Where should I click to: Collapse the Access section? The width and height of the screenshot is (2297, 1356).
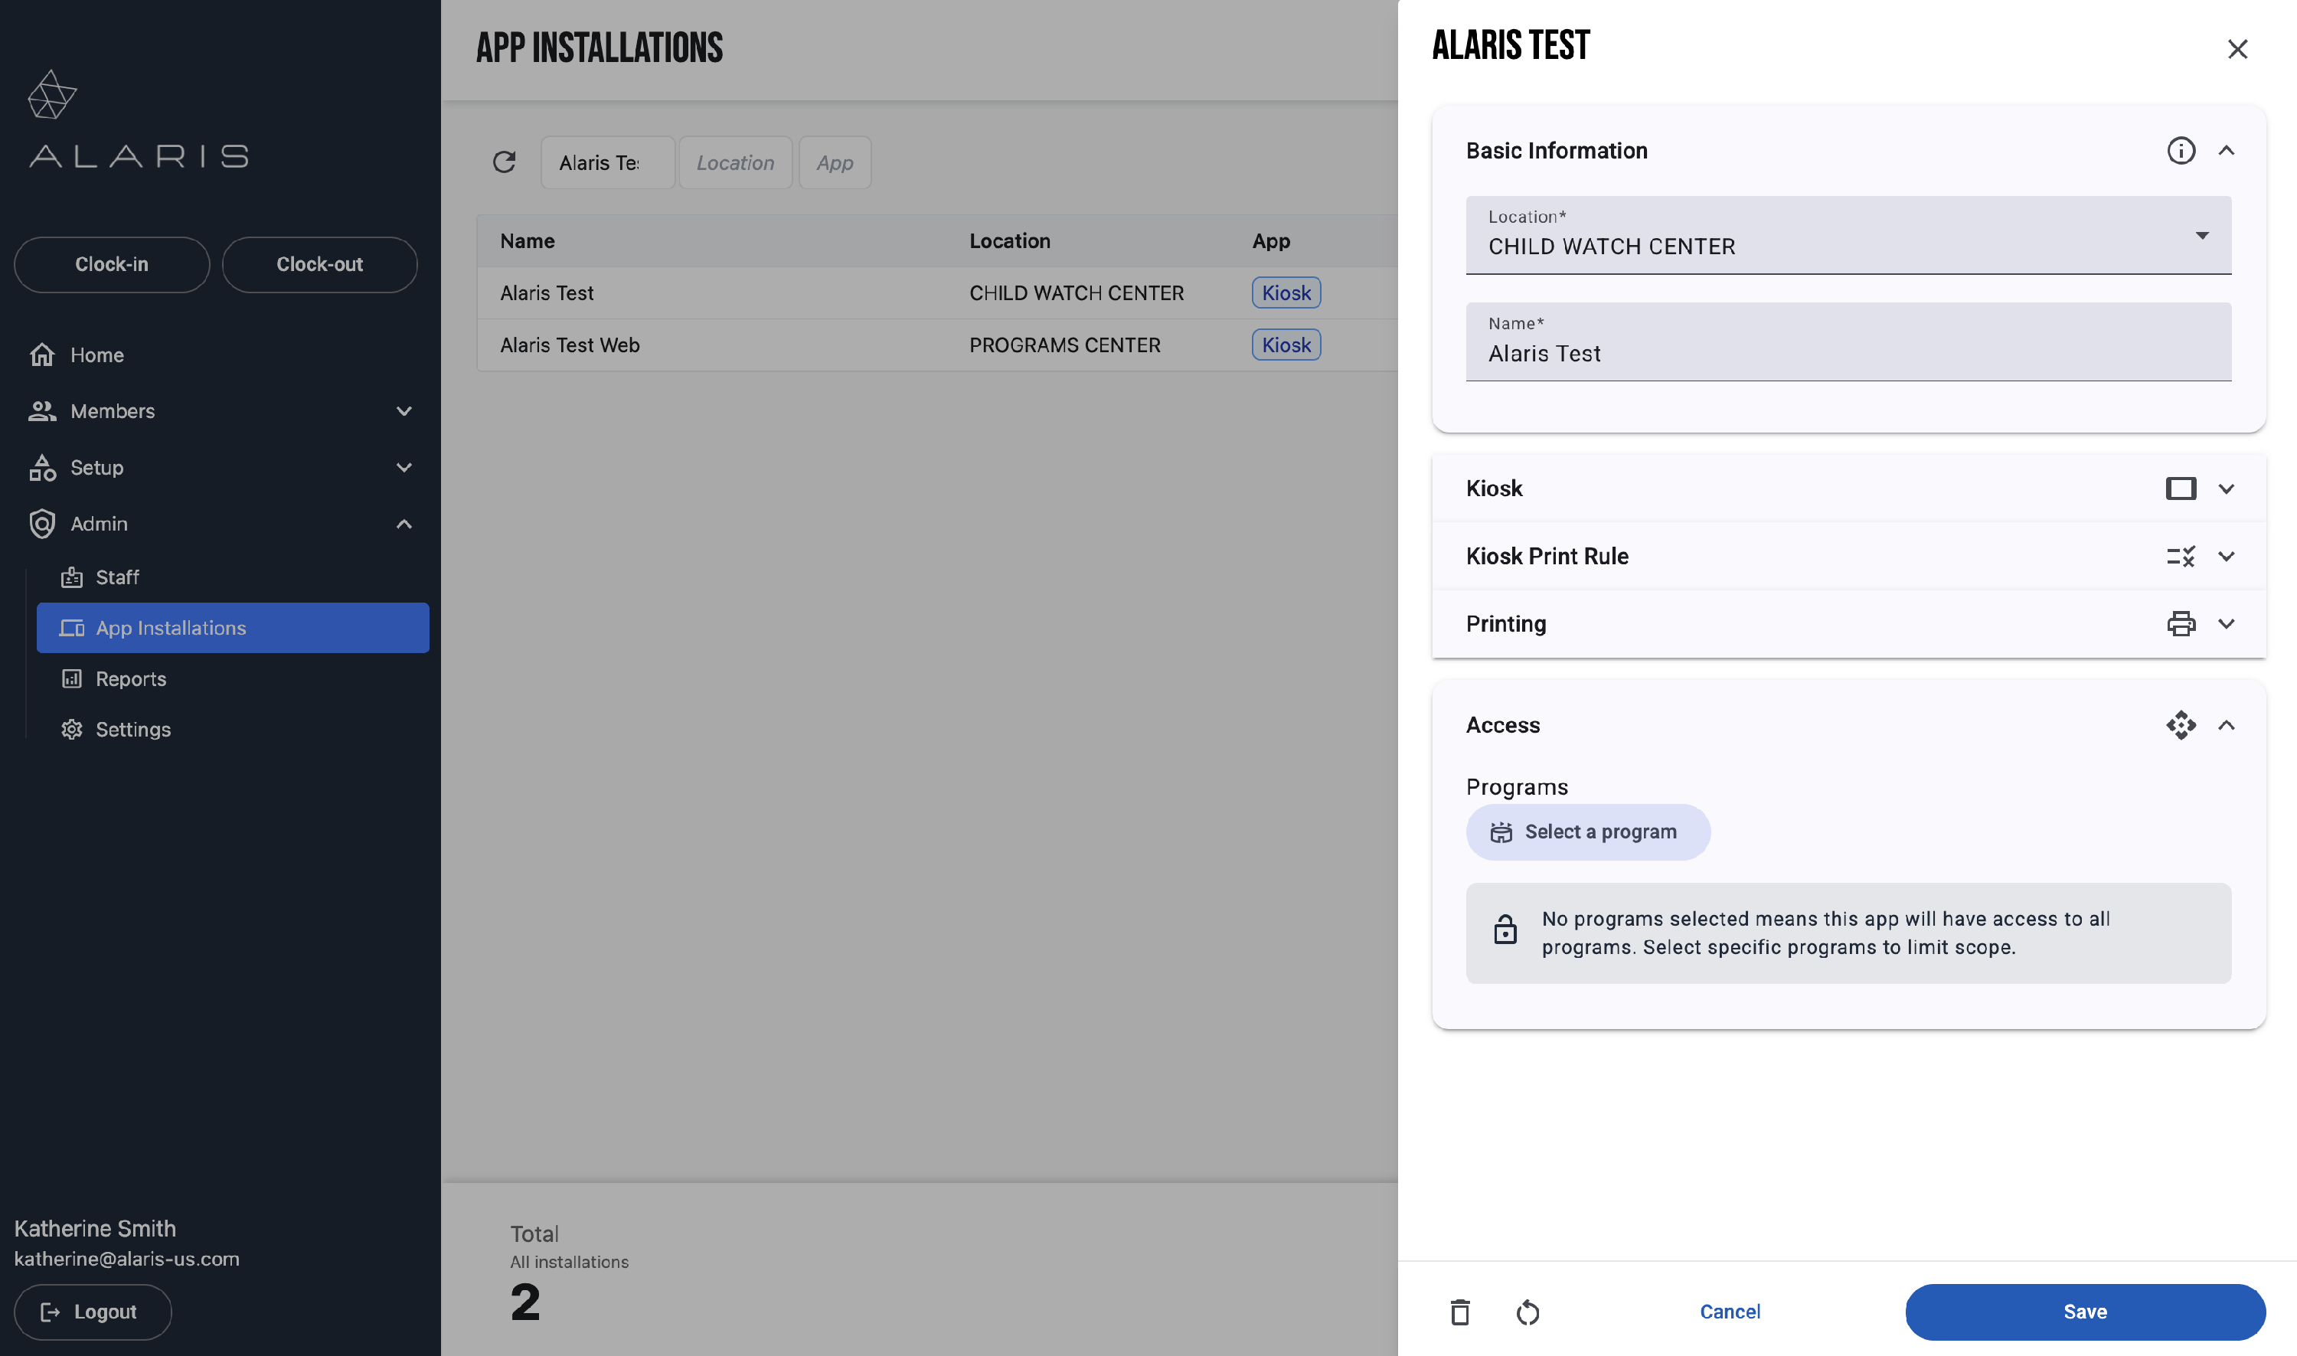[x=2227, y=726]
